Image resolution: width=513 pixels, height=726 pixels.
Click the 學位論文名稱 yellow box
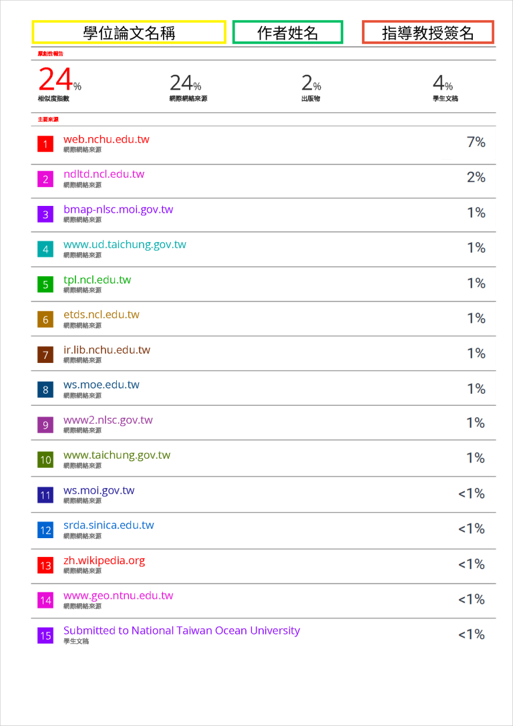(129, 32)
